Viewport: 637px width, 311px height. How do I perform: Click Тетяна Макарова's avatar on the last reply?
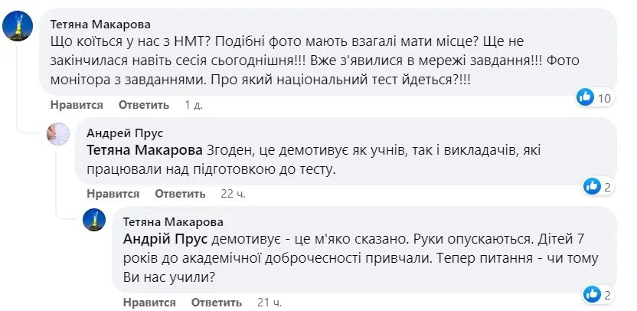(95, 221)
